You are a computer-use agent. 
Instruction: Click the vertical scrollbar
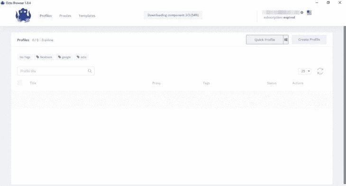point(345,105)
